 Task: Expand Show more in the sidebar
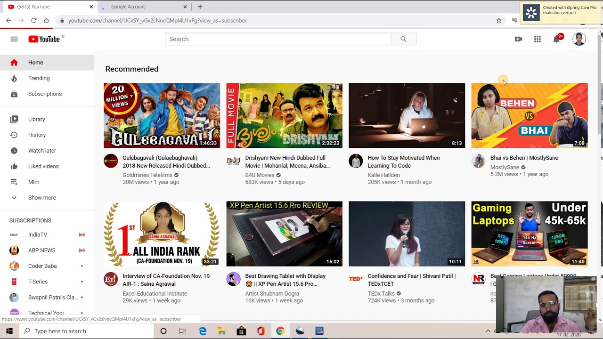coord(47,198)
